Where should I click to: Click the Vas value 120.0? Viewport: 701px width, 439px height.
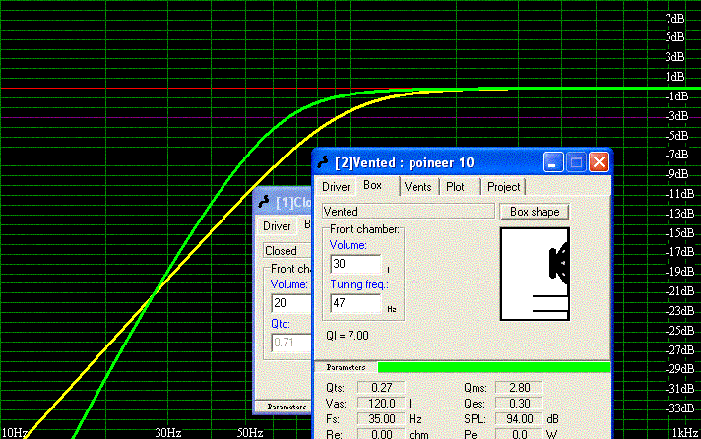[381, 404]
